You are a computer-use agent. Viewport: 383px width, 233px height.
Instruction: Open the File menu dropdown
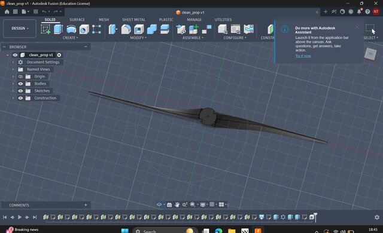(25, 12)
